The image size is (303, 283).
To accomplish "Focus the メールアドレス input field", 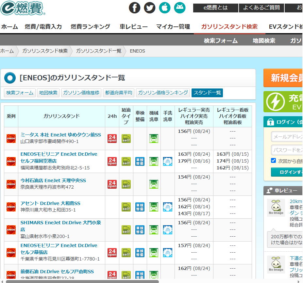I will (287, 137).
